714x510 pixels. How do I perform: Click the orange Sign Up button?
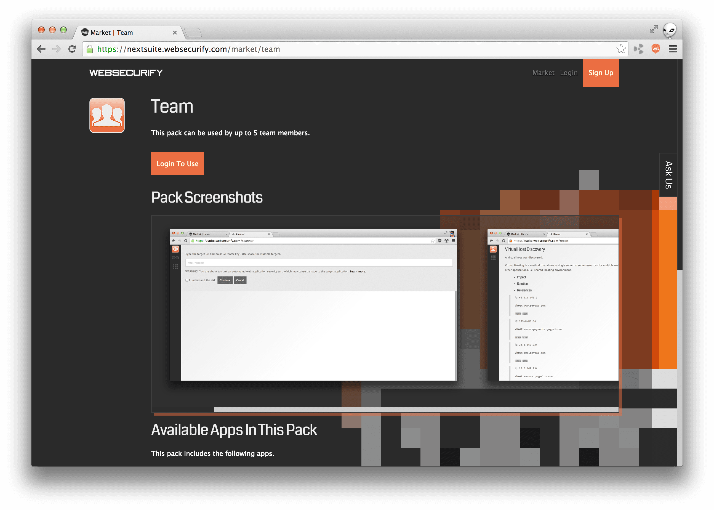point(601,73)
